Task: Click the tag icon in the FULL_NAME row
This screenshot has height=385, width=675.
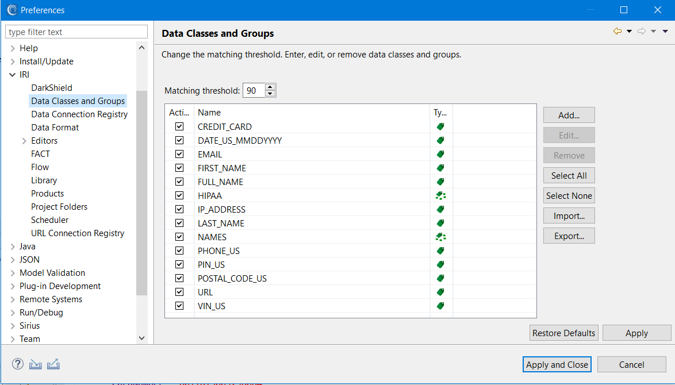Action: (x=440, y=182)
